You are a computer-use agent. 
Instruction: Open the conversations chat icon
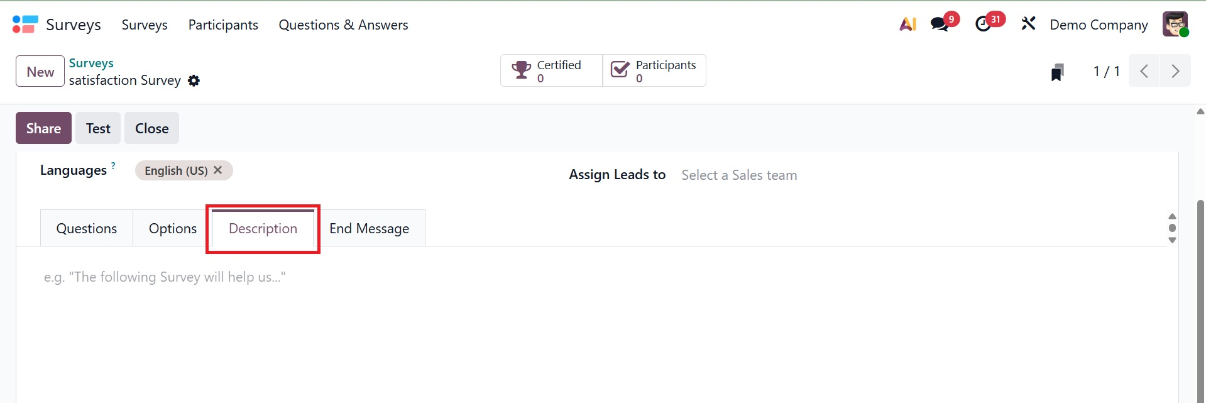click(x=940, y=25)
